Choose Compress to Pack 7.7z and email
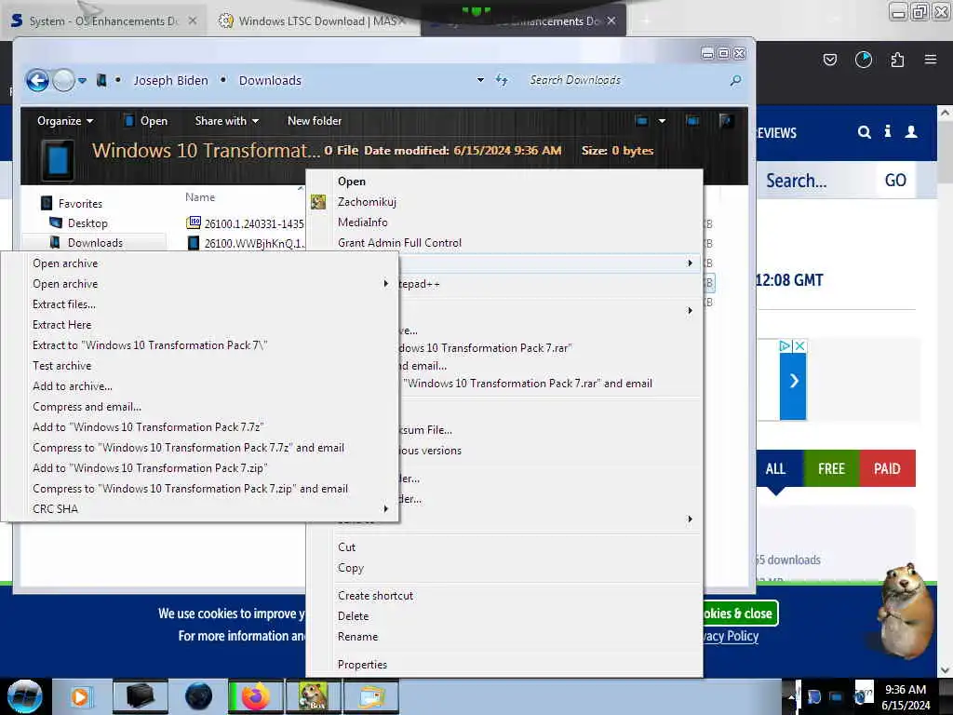 (199, 448)
